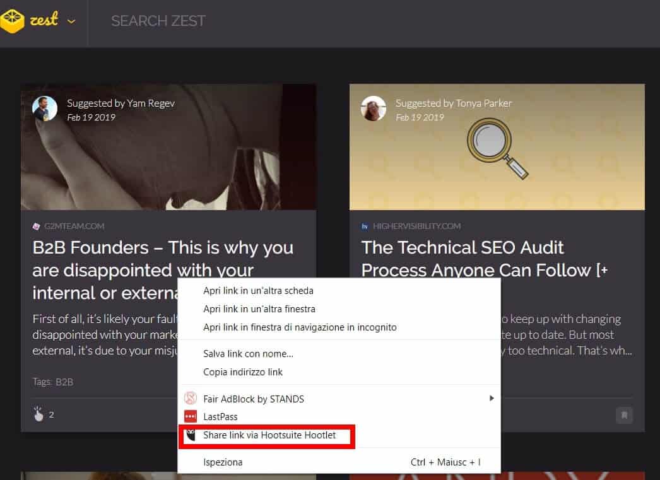The width and height of the screenshot is (660, 480).
Task: Click the Zest hexagon logo icon
Action: click(x=13, y=20)
